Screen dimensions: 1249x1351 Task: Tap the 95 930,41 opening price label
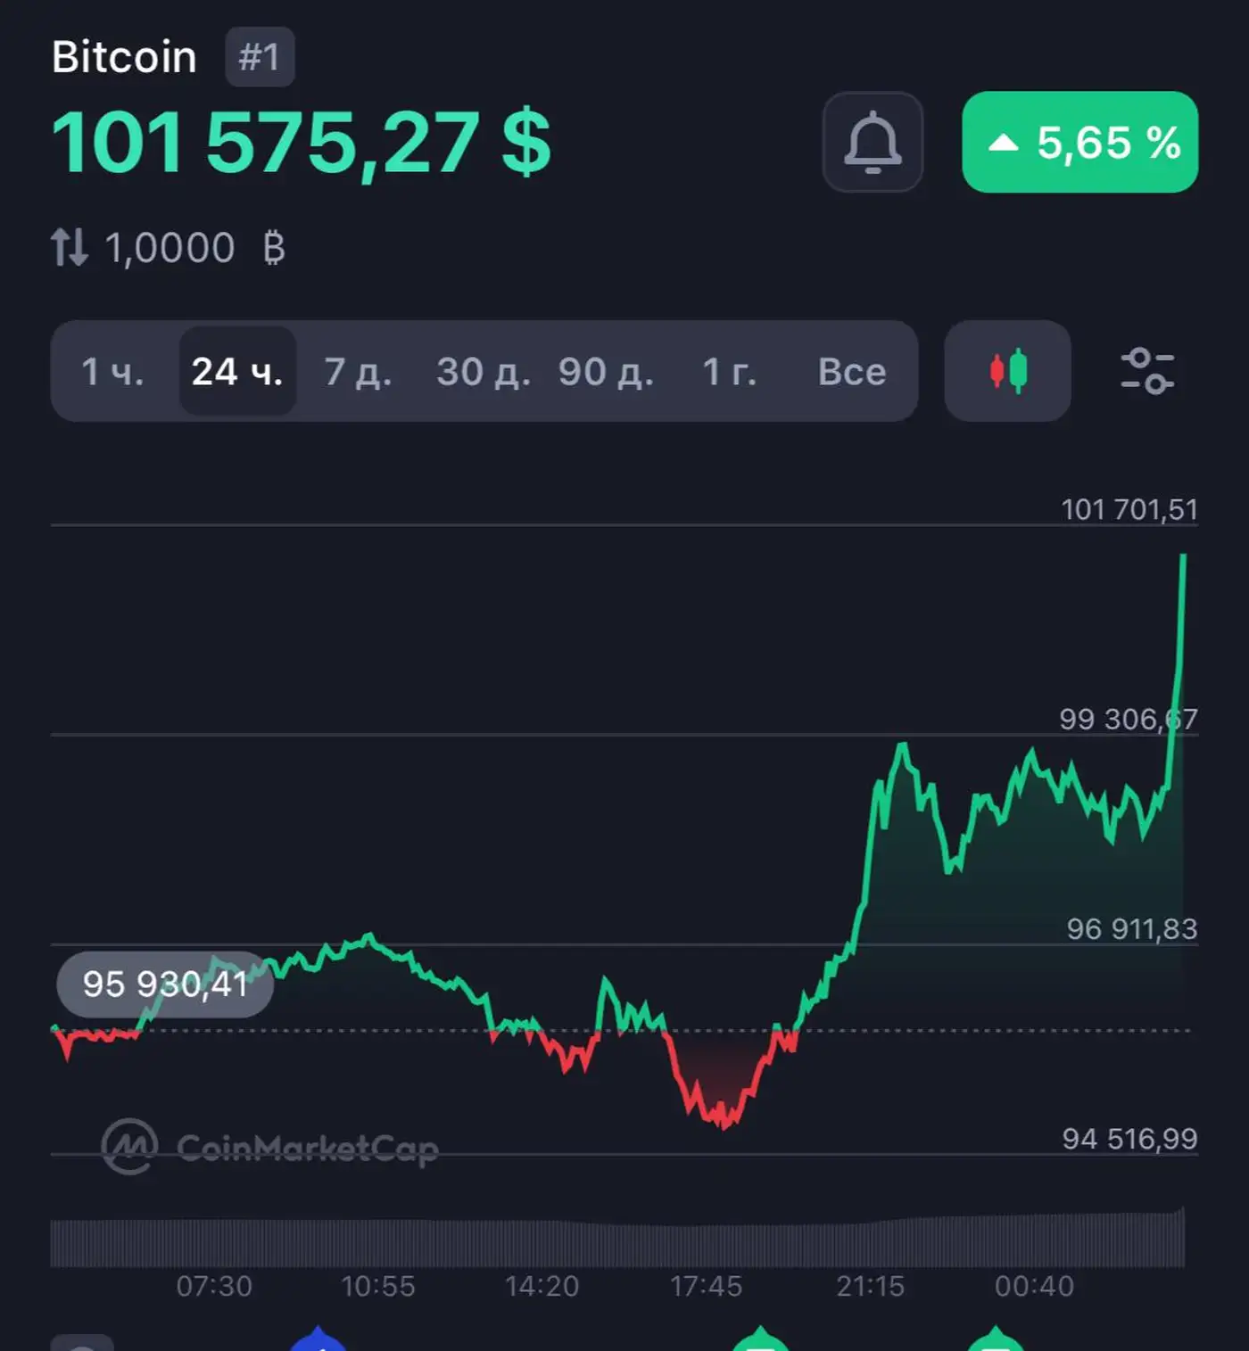tap(164, 984)
